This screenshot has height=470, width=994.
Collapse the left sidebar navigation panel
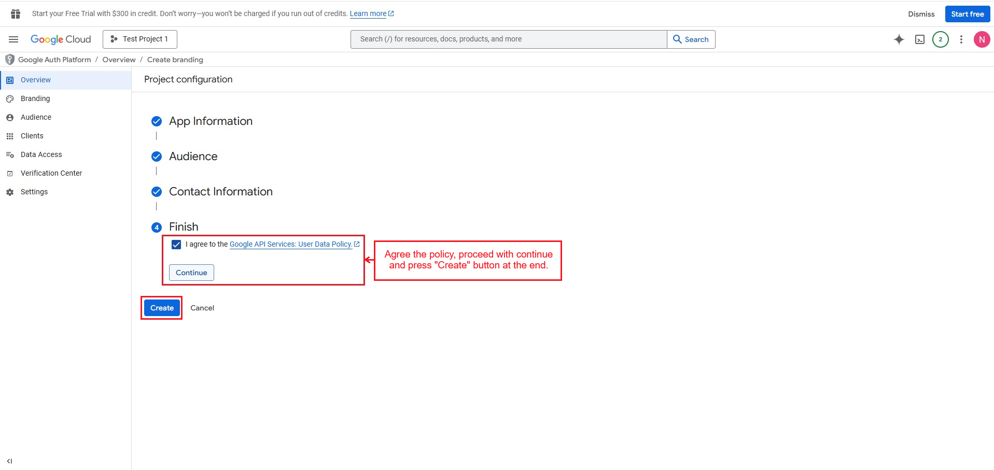9,461
